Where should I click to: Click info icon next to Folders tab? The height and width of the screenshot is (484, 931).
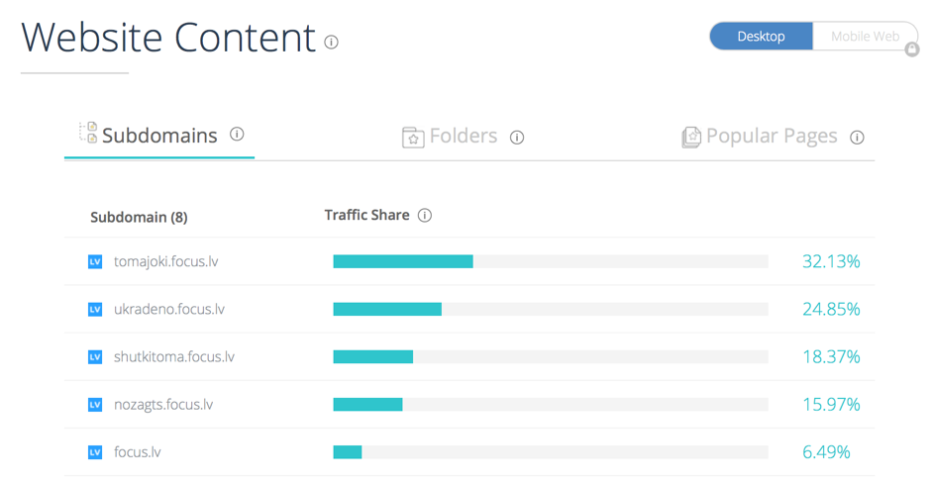[517, 138]
